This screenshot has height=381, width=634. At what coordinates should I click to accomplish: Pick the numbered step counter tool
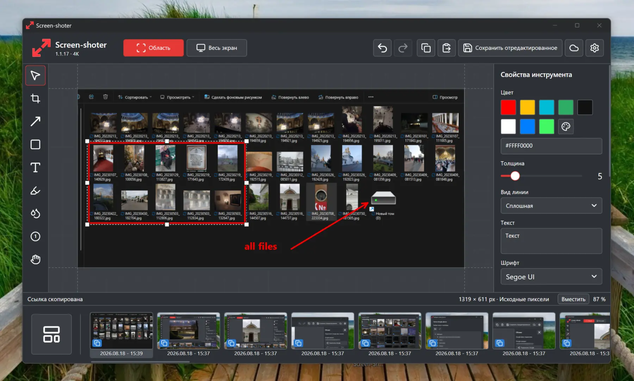(x=35, y=236)
